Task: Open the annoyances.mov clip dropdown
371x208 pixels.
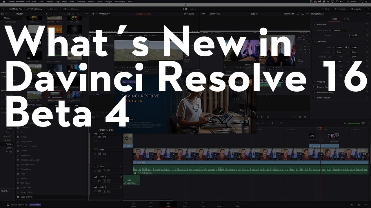Action: point(144,14)
